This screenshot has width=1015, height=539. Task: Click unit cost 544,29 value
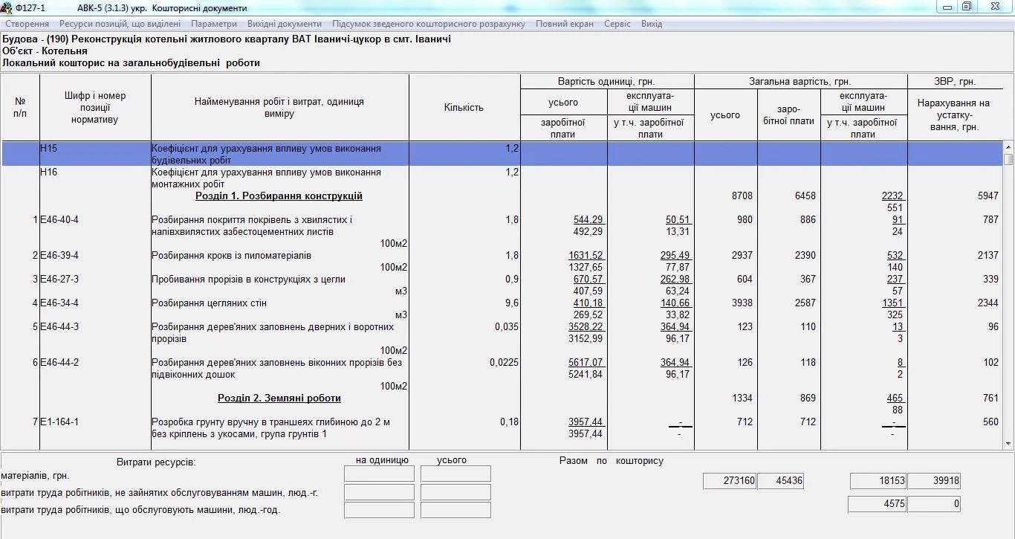click(588, 220)
